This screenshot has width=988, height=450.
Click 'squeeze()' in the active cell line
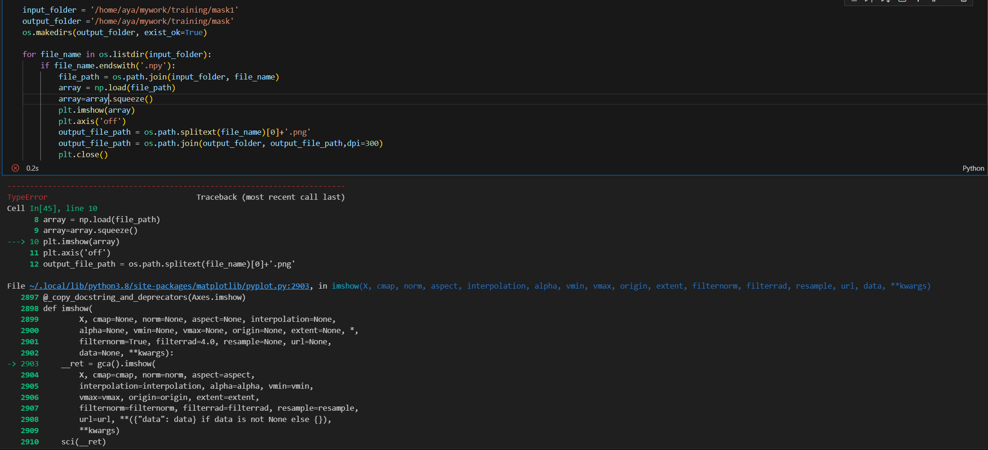(133, 99)
